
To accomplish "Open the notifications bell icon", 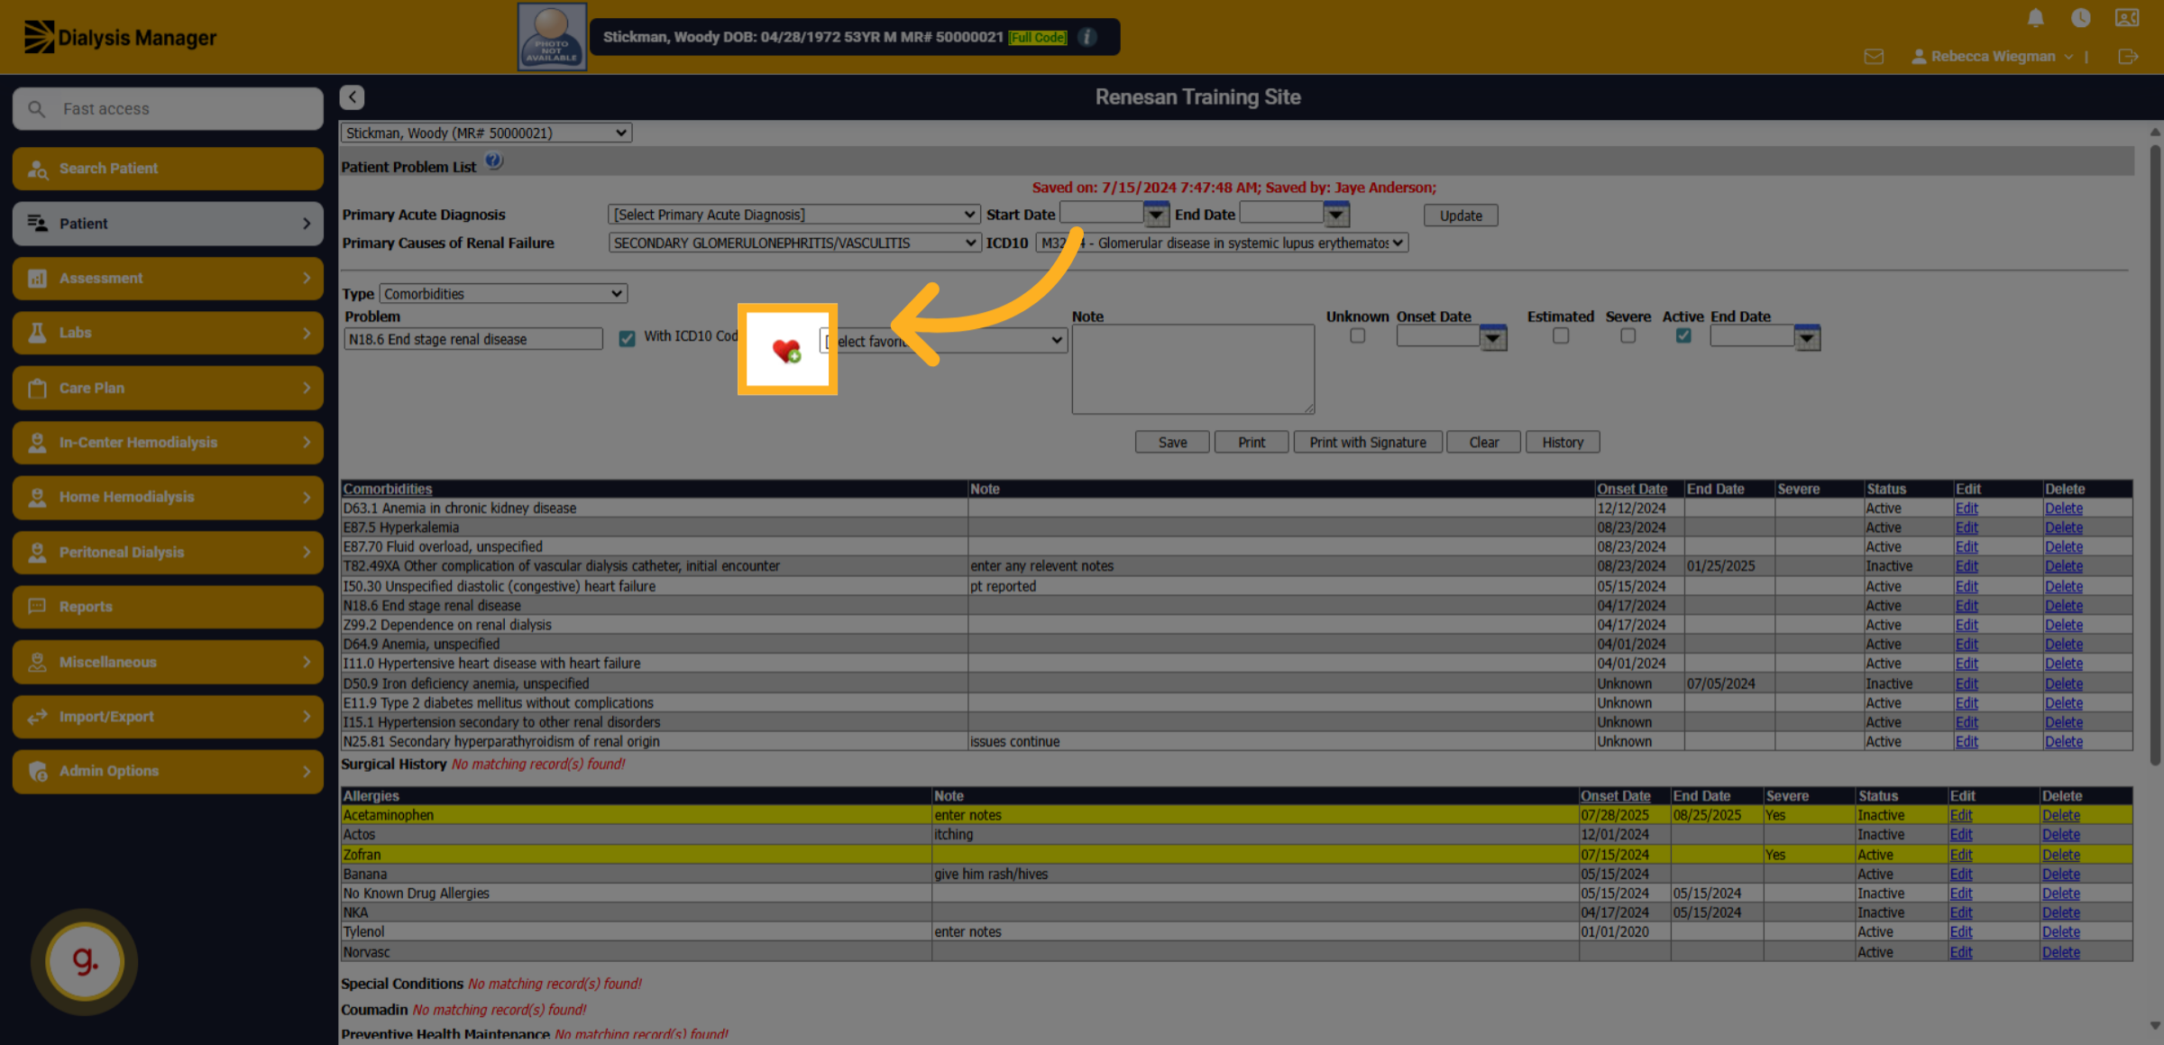I will pos(2035,17).
